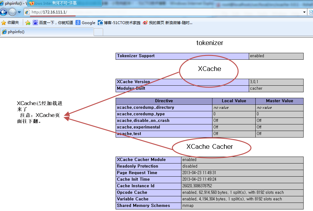Expand the address bar history dropdown

305,12
